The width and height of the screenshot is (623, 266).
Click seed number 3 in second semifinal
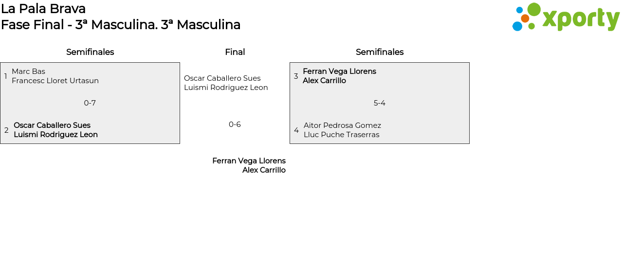coord(296,76)
